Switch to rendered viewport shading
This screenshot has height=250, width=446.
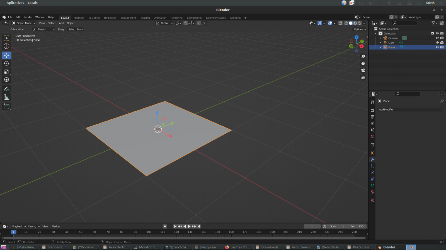pos(360,23)
